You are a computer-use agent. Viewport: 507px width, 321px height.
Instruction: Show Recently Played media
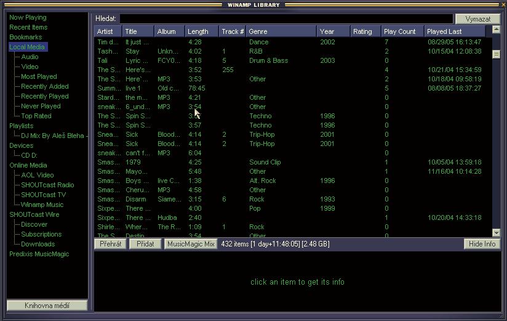pos(45,96)
